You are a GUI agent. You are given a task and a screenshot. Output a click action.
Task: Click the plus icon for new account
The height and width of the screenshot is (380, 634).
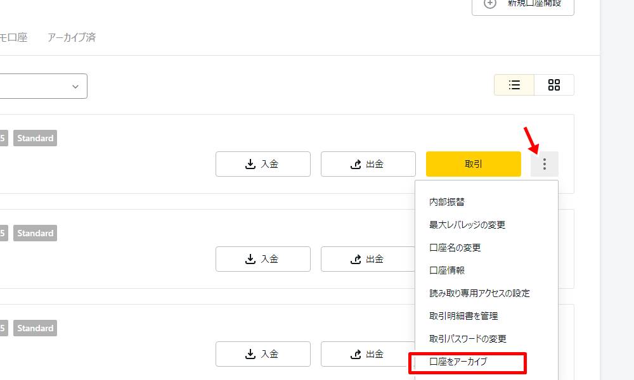coord(490,3)
